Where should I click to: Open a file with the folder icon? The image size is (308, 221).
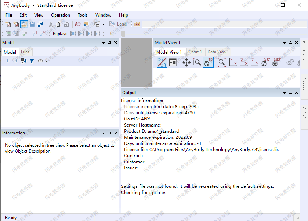point(24,24)
